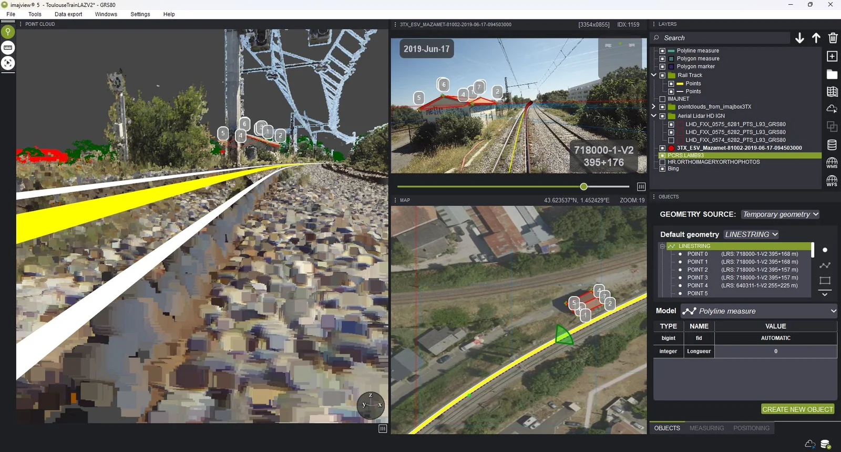Viewport: 841px width, 452px height.
Task: Select the point geometry tool in Objects panel
Action: point(825,250)
